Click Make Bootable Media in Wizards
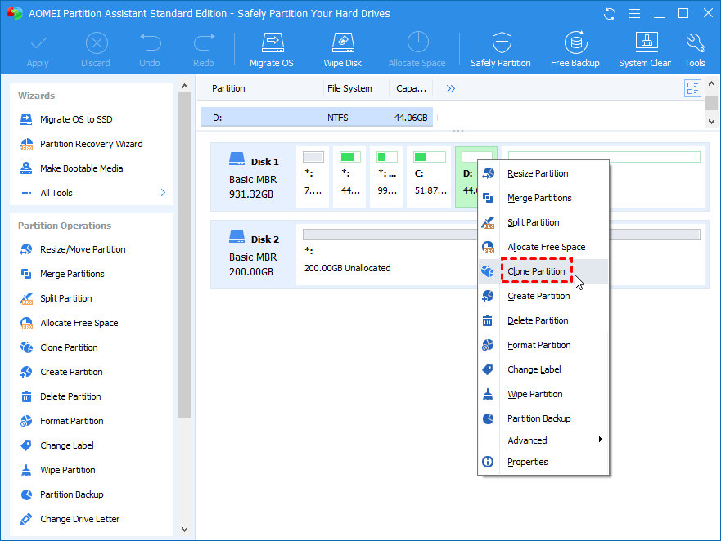 [81, 168]
